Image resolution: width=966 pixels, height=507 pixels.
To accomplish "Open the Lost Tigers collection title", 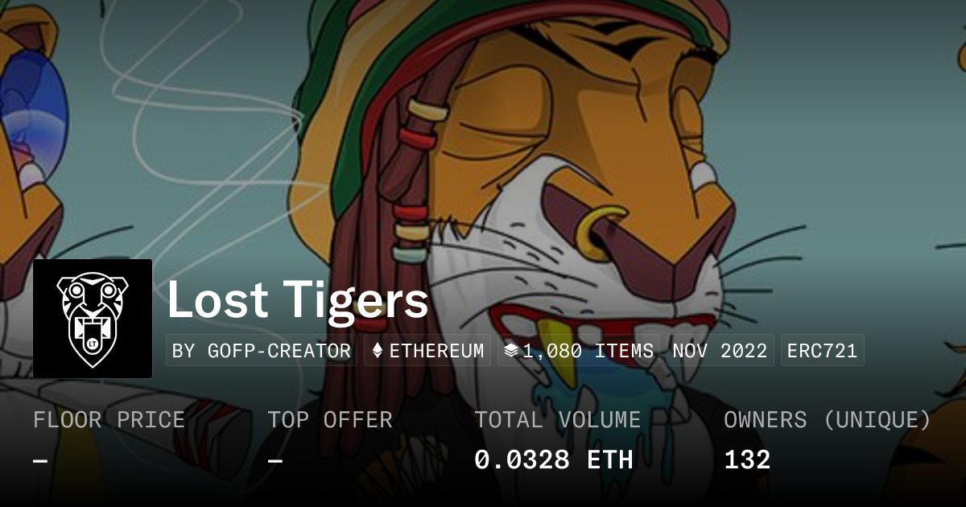I will (298, 300).
